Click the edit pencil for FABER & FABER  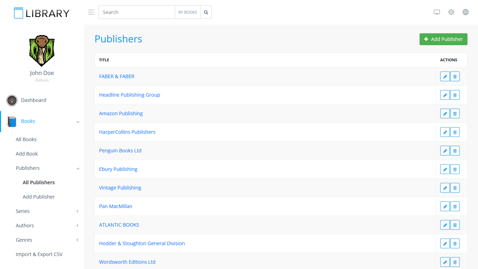click(x=445, y=76)
